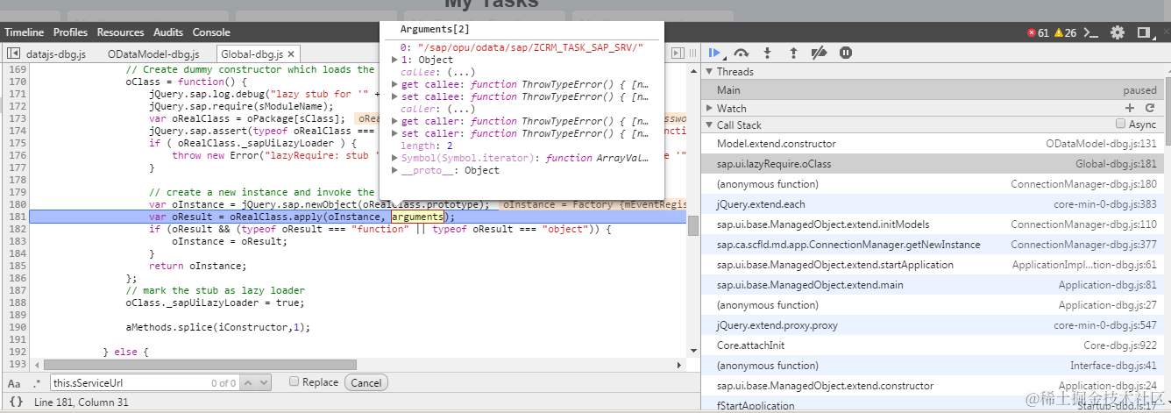Deactivate breakpoints icon
The height and width of the screenshot is (413, 1171).
tap(819, 53)
